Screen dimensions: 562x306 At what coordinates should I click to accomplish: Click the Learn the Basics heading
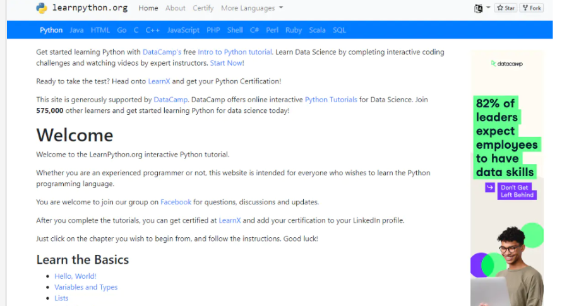coord(83,260)
